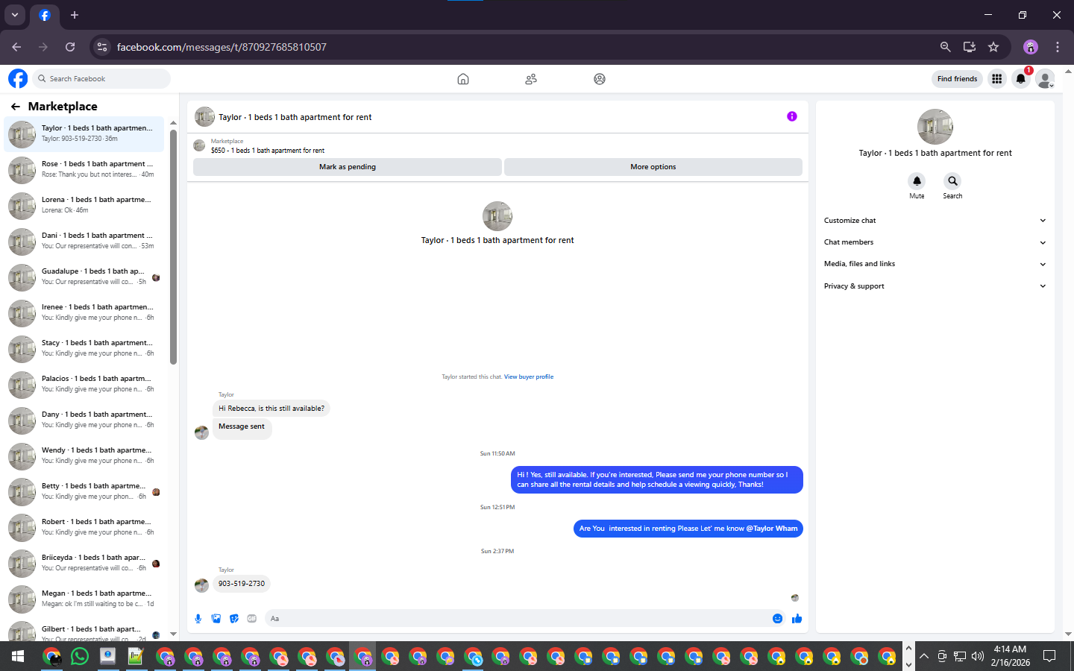Screen dimensions: 1074x671
Task: Click the @Taylor Wham mention
Action: coord(772,529)
